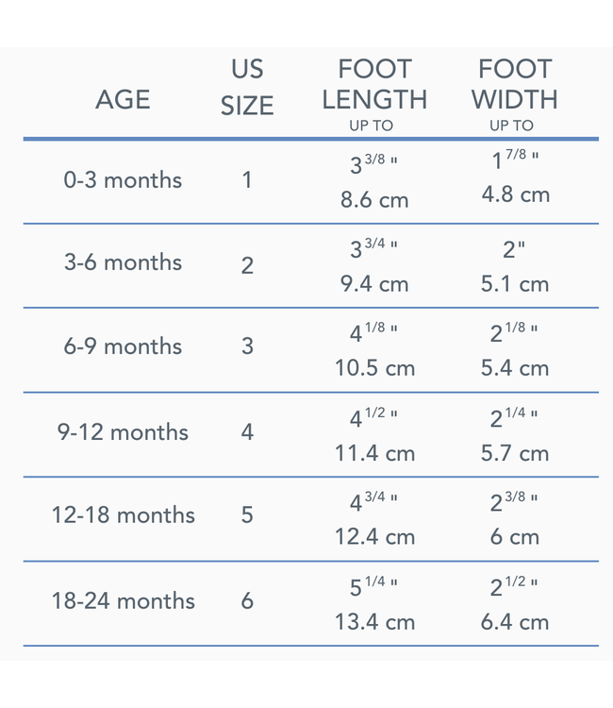Select the FOOT LENGTH column header
This screenshot has width=613, height=708.
click(x=374, y=85)
